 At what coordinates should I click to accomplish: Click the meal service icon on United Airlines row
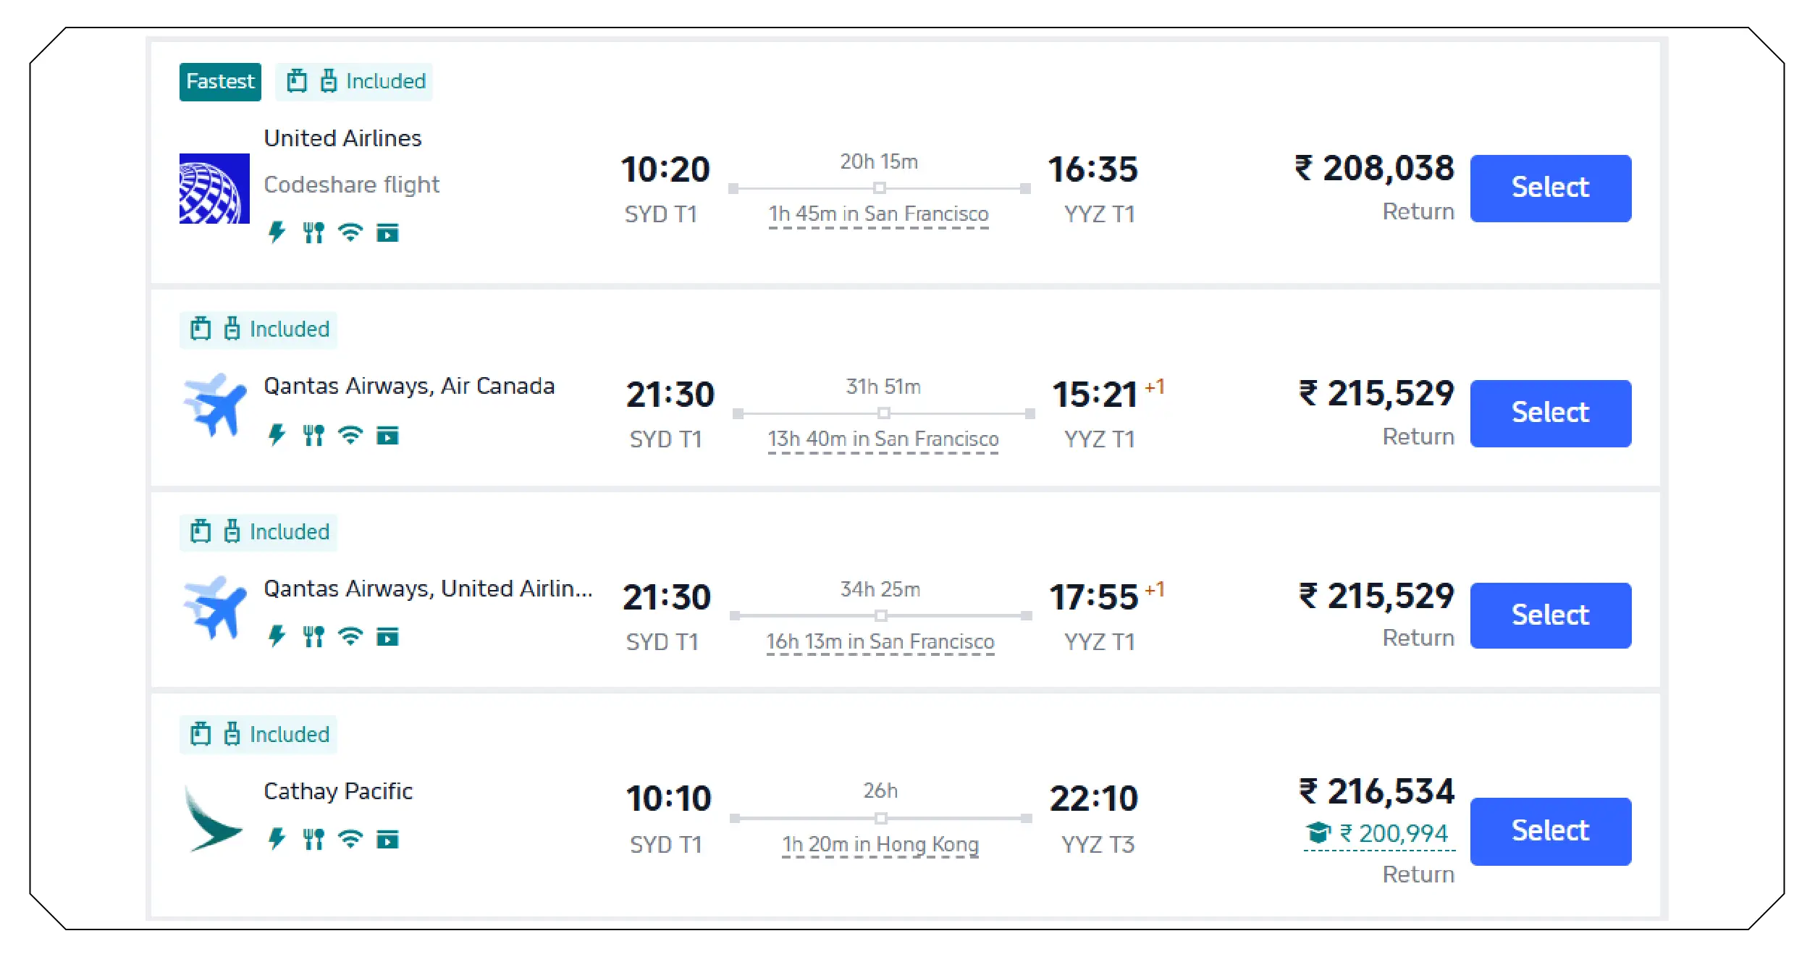click(314, 232)
